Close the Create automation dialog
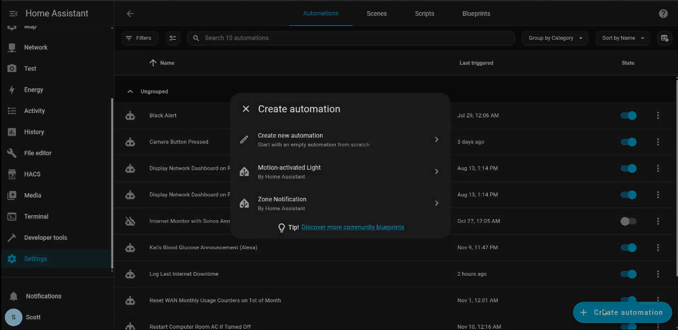678x330 pixels. [246, 109]
